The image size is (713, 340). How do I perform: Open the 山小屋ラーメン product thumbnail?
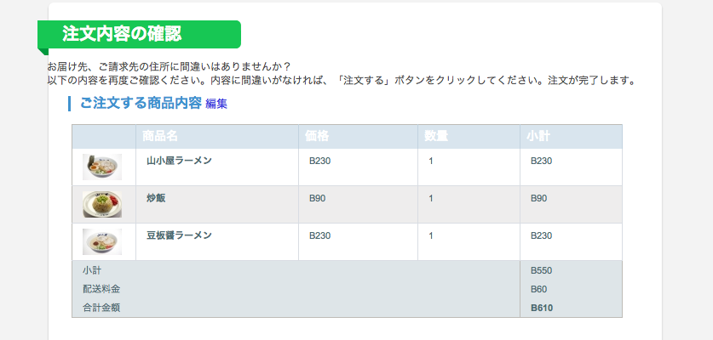(x=102, y=167)
